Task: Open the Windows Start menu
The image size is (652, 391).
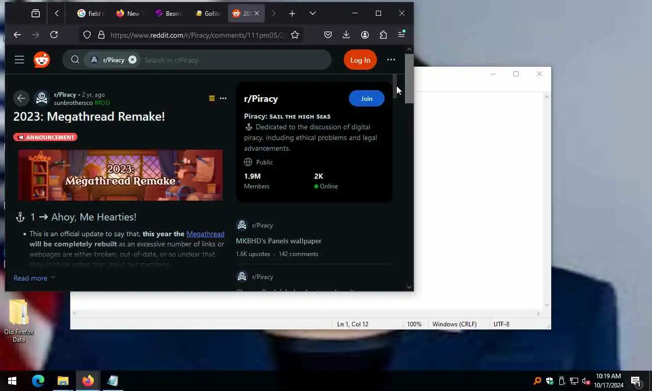Action: click(x=12, y=381)
